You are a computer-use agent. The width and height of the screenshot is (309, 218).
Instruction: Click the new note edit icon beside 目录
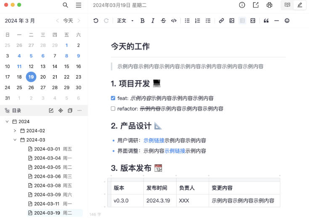(51, 110)
